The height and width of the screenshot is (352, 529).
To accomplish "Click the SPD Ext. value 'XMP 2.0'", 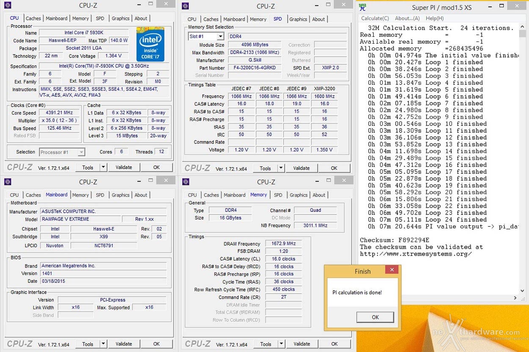I will [331, 68].
